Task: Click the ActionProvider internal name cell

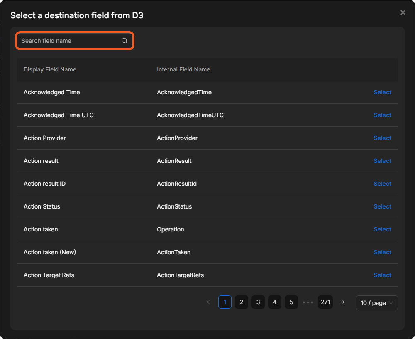Action: [x=177, y=138]
